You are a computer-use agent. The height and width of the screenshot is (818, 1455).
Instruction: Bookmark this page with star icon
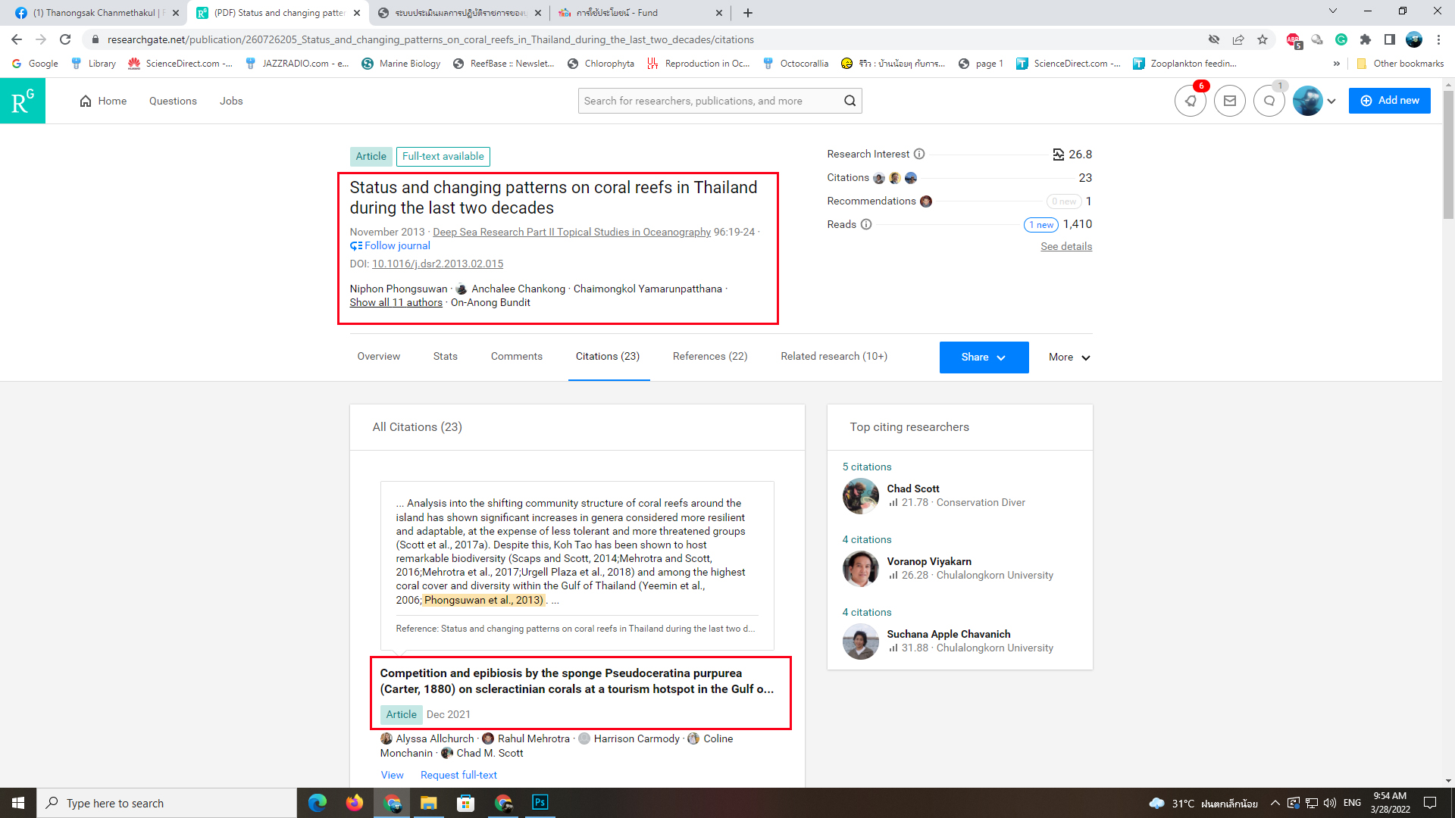[1263, 39]
